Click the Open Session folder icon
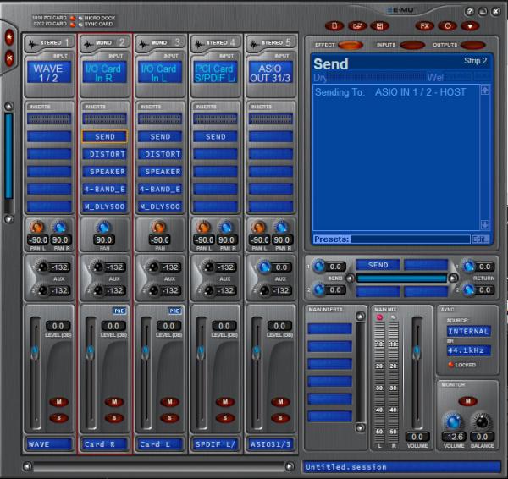 (x=356, y=26)
